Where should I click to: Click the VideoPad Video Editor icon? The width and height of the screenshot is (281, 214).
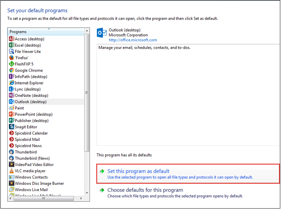(12, 164)
